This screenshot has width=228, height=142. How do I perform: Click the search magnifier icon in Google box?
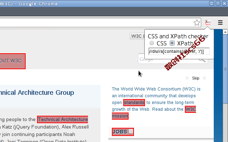pyautogui.click(x=202, y=60)
